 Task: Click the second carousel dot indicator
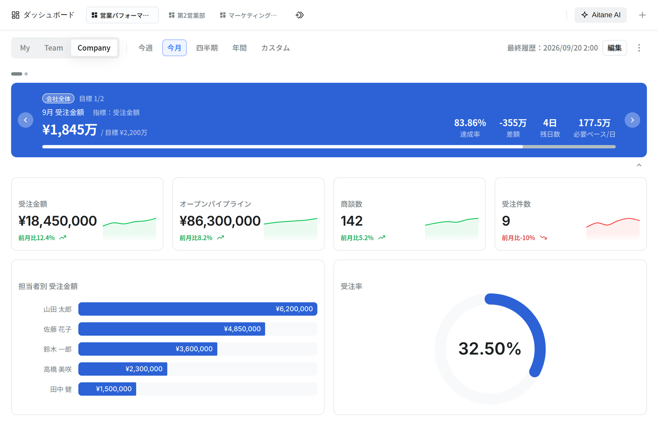click(x=26, y=74)
